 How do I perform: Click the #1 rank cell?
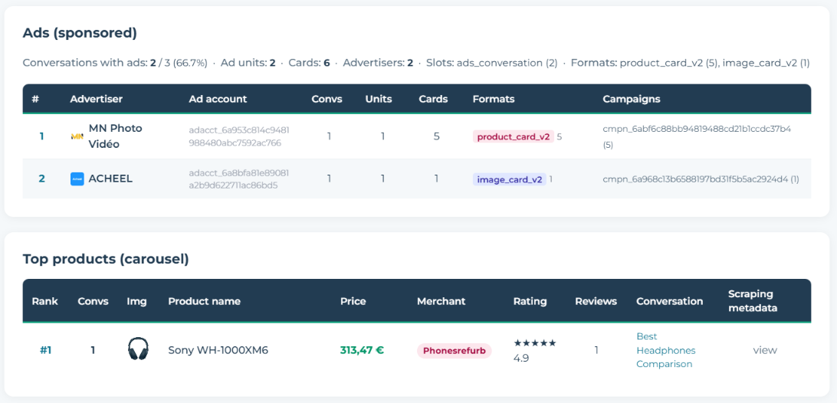[45, 351]
